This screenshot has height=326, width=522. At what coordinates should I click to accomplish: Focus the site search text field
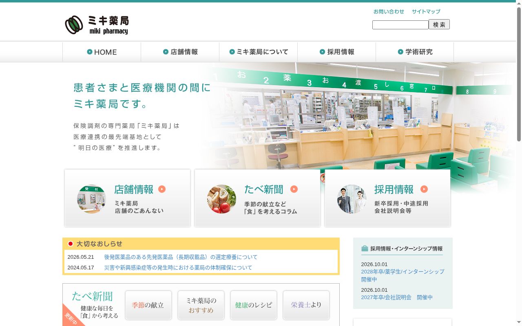400,25
